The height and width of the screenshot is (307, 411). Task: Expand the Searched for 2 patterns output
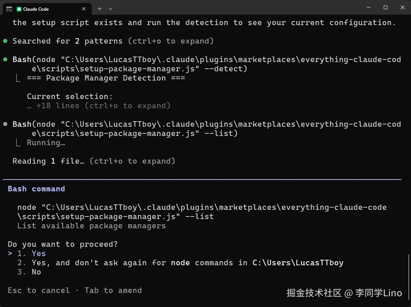click(x=171, y=41)
